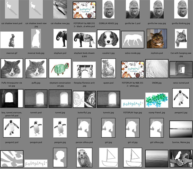The width and height of the screenshot is (193, 169).
Task: Select SNOW.jpg image
Action: (157, 68)
